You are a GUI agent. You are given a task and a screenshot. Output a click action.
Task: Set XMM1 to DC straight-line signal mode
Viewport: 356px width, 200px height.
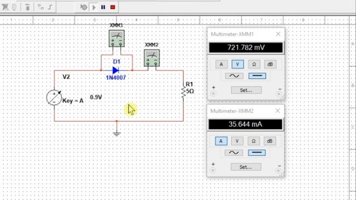[x=257, y=76]
